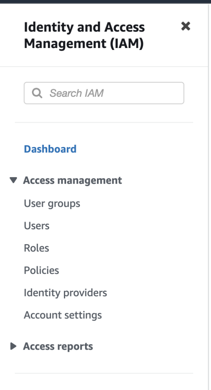The height and width of the screenshot is (390, 211).
Task: Expand Access reports with its triangle arrow
Action: tap(13, 346)
